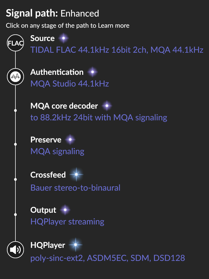209x279 pixels.
Task: Click the FLAC source icon
Action: point(15,43)
